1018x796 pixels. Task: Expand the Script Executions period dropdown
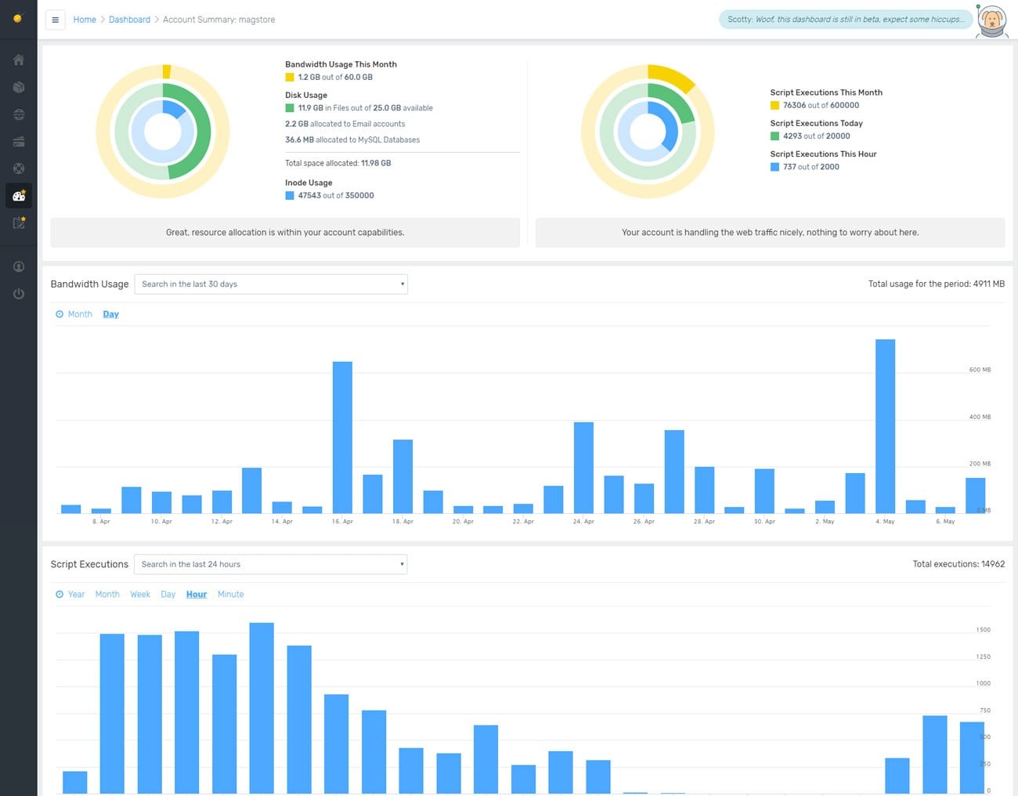tap(271, 564)
